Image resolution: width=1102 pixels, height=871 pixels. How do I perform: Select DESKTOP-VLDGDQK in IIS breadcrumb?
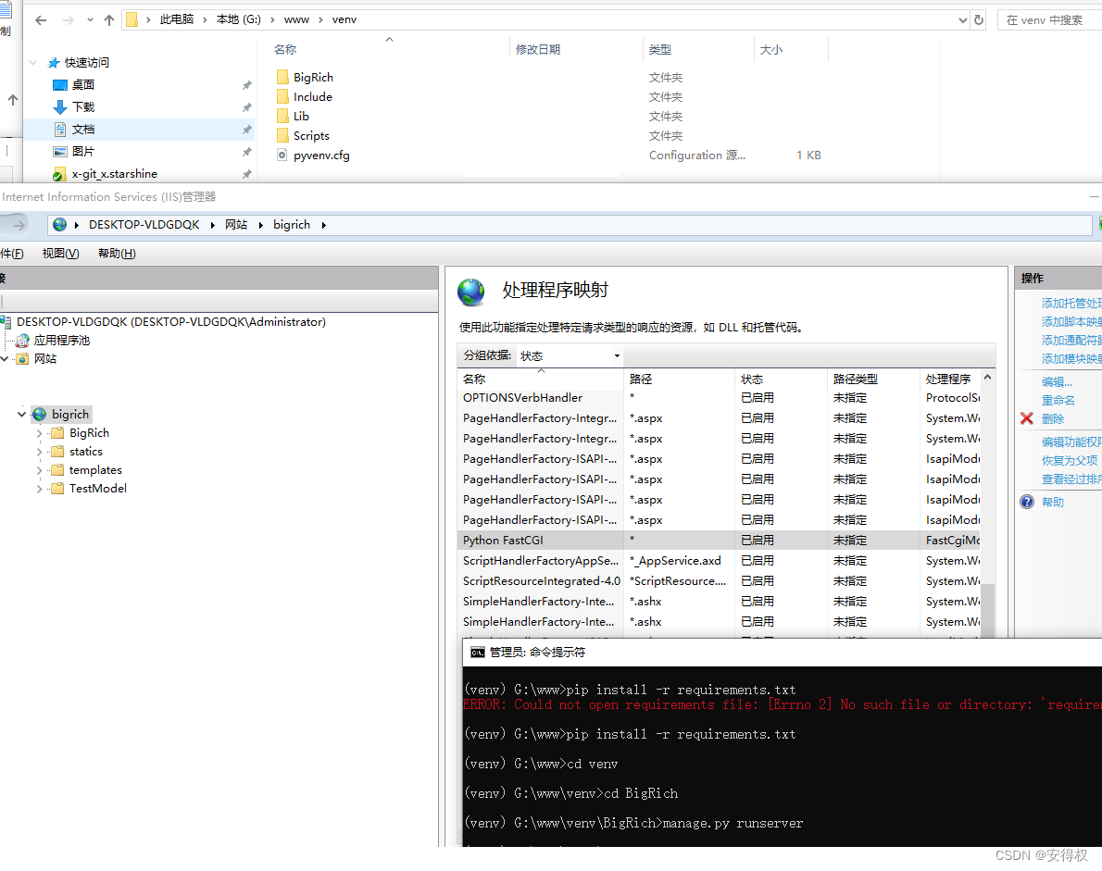coord(144,225)
